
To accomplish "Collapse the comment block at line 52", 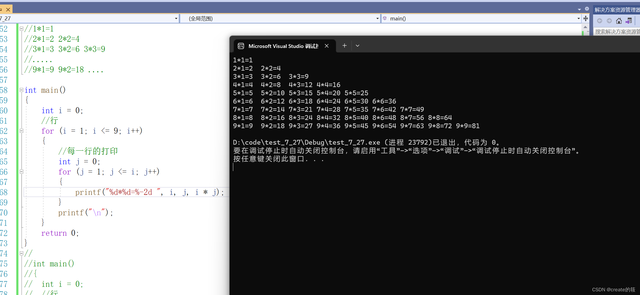I will 21,29.
